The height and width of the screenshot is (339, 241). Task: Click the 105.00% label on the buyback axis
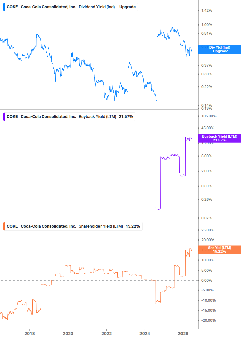point(209,116)
